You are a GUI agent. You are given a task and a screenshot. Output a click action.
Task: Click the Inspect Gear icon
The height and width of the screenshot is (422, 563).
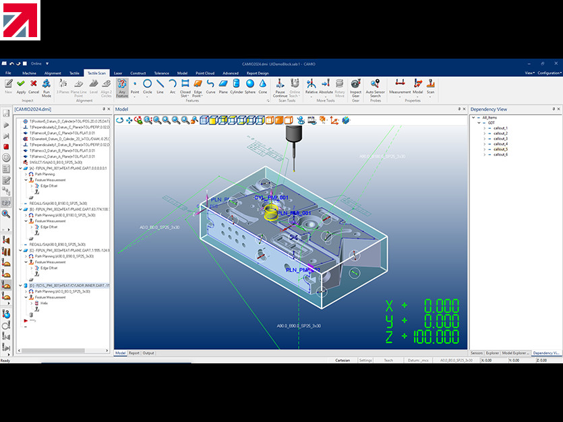point(355,88)
